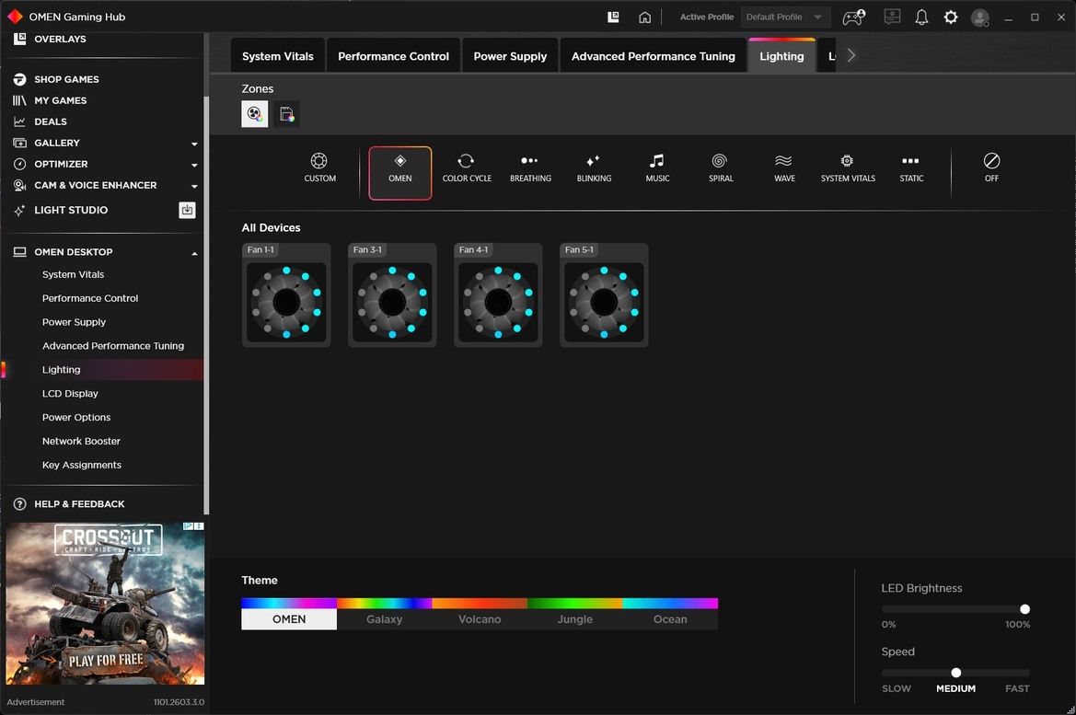Image resolution: width=1076 pixels, height=715 pixels.
Task: Select the OMEN theme
Action: (x=289, y=614)
